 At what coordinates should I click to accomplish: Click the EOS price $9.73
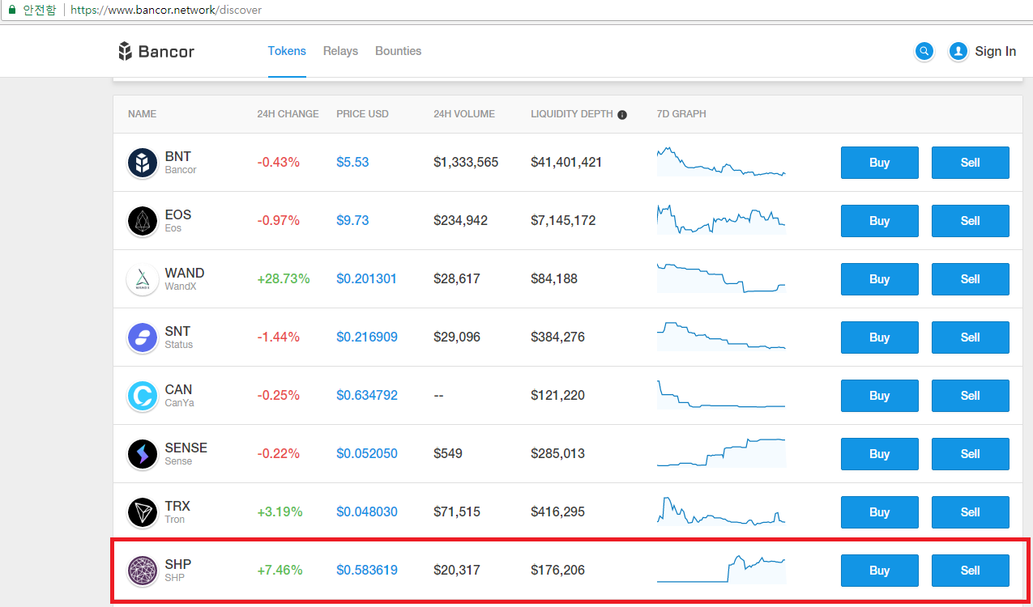pos(352,221)
